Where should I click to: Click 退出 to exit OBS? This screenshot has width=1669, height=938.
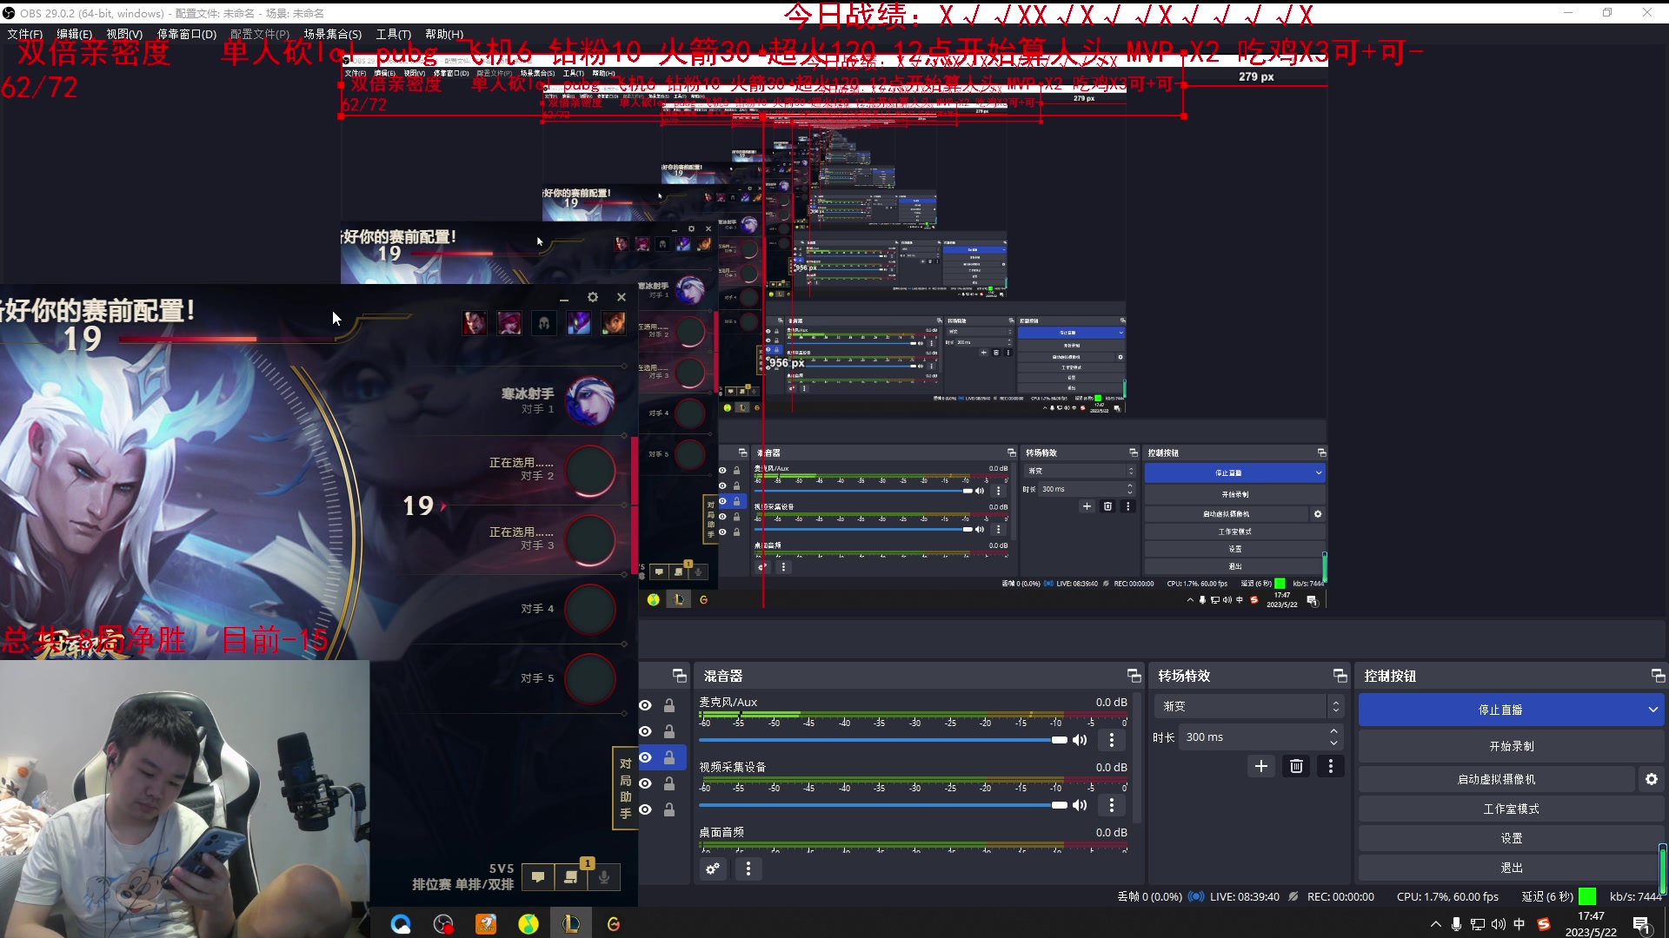(1512, 869)
